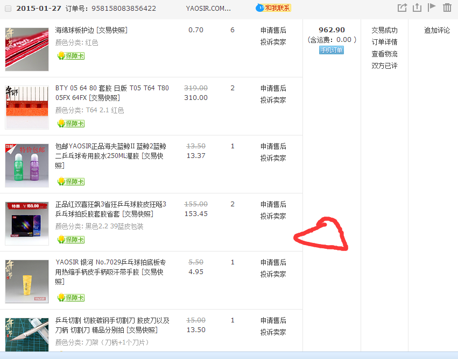Click the 和我联系 Wangwang chat icon
458x359 pixels.
pyautogui.click(x=273, y=8)
